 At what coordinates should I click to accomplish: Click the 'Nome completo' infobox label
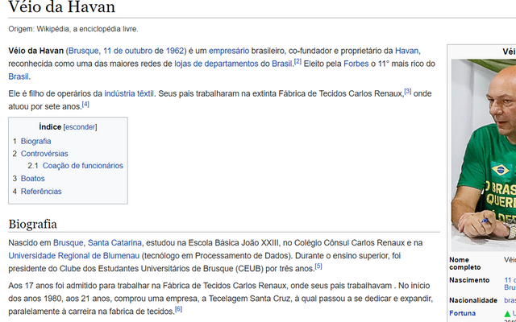464,263
